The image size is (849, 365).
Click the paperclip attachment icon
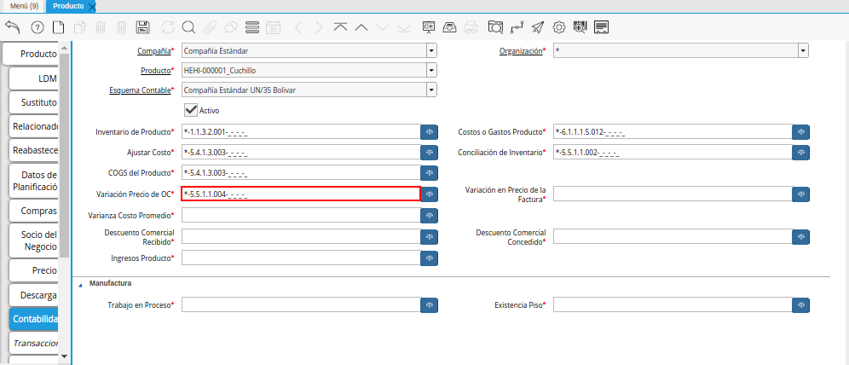[210, 27]
